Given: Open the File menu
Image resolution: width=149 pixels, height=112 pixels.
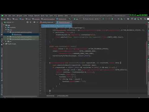Looking at the screenshot, I should (6, 16).
